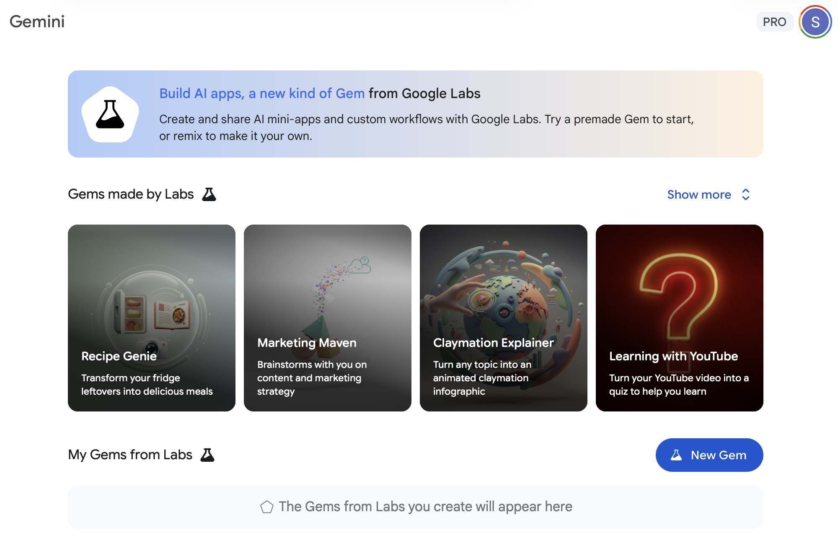This screenshot has width=838, height=538.
Task: Click the flask icon beside 'Gems made by Labs'
Action: point(209,194)
